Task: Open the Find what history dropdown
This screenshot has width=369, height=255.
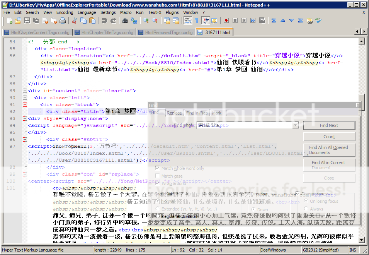Action: pos(295,125)
